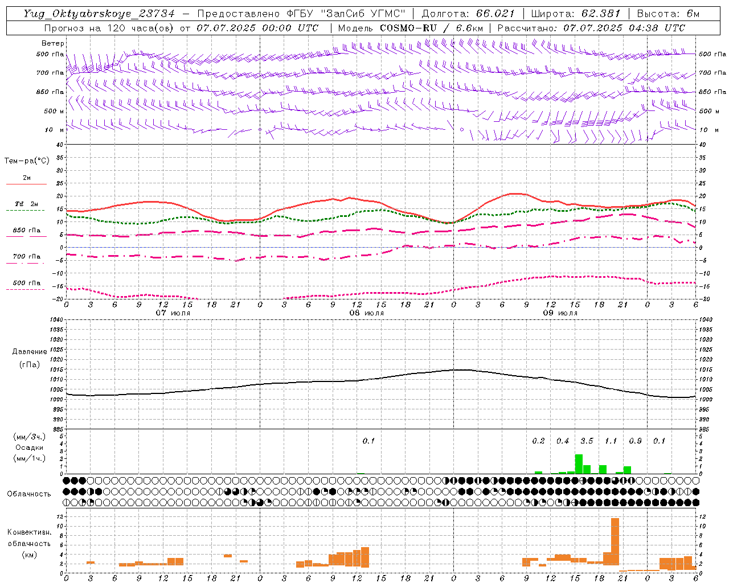The height and width of the screenshot is (583, 729).
Task: Select the (гПа) pressure unit label
Action: tap(30, 364)
